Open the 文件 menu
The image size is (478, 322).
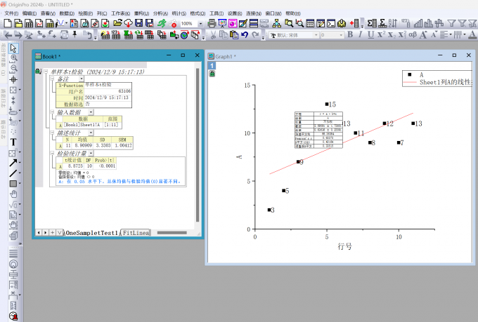pyautogui.click(x=11, y=13)
